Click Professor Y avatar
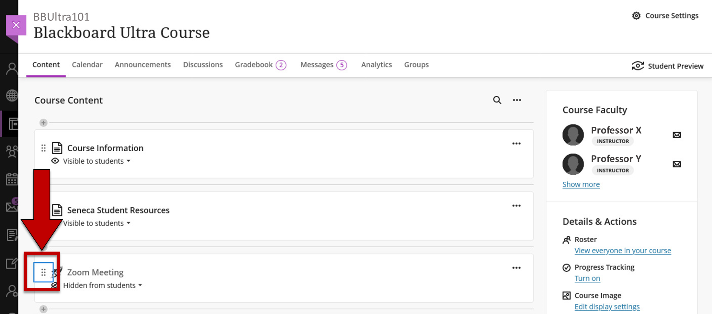Image resolution: width=712 pixels, height=314 pixels. coord(573,164)
